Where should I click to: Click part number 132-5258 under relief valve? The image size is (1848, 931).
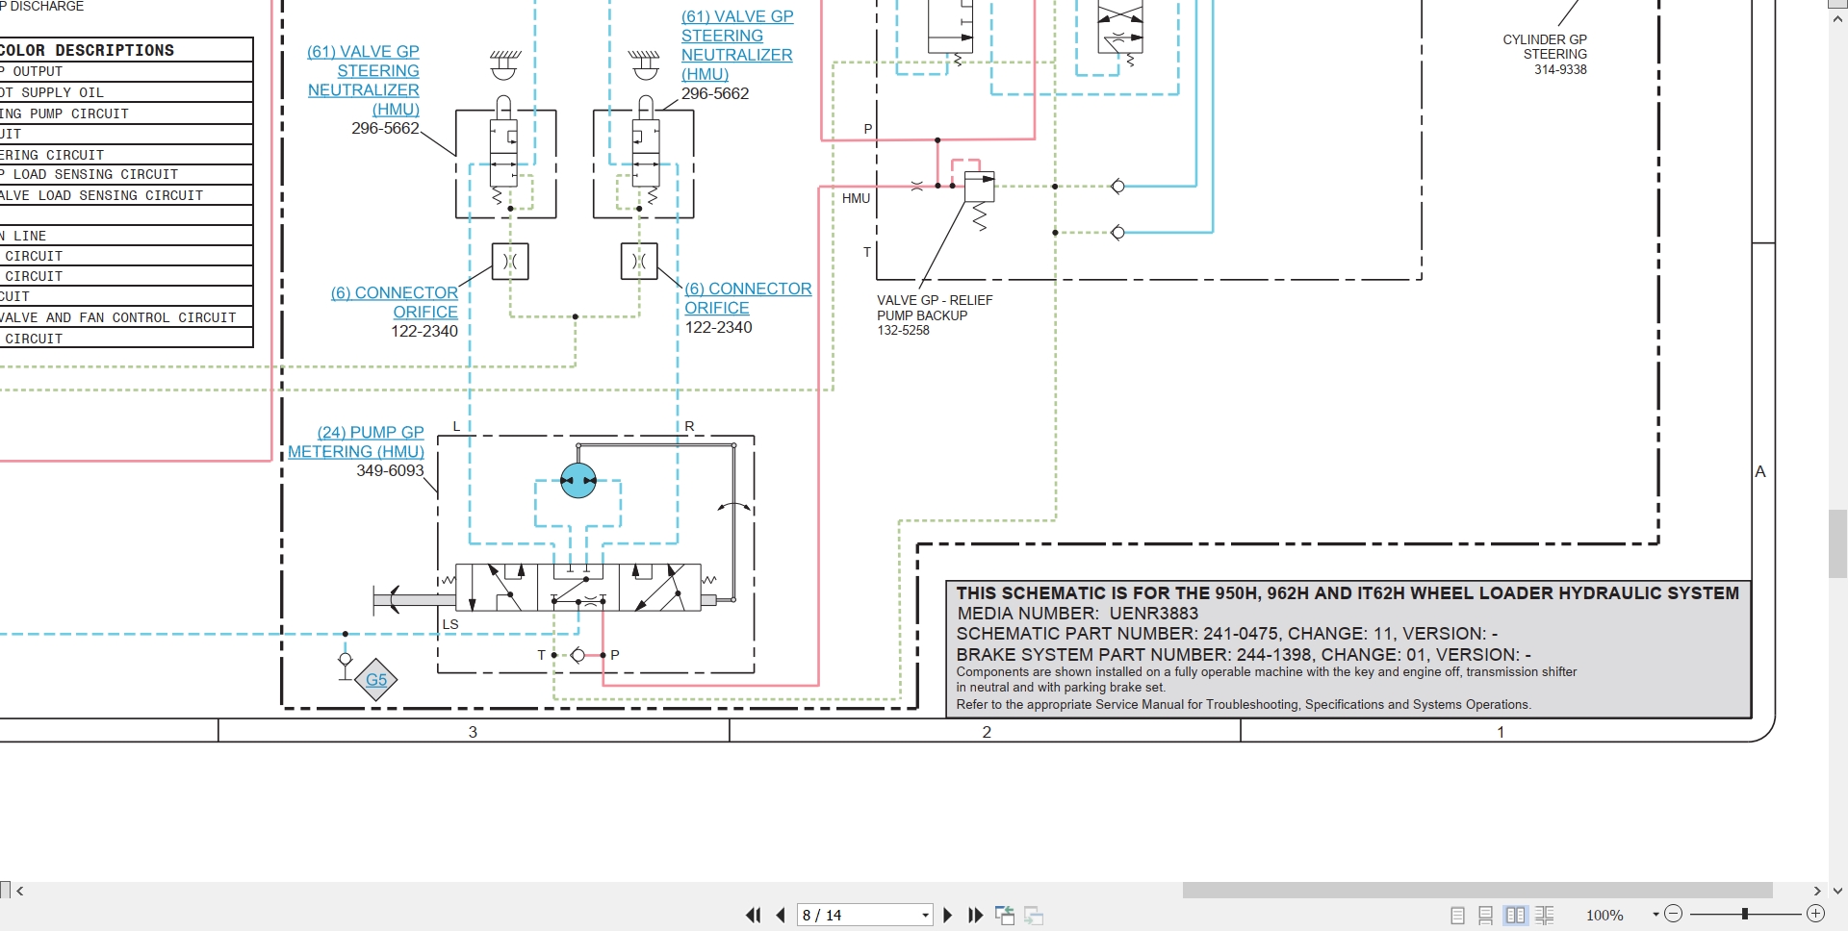click(x=903, y=330)
